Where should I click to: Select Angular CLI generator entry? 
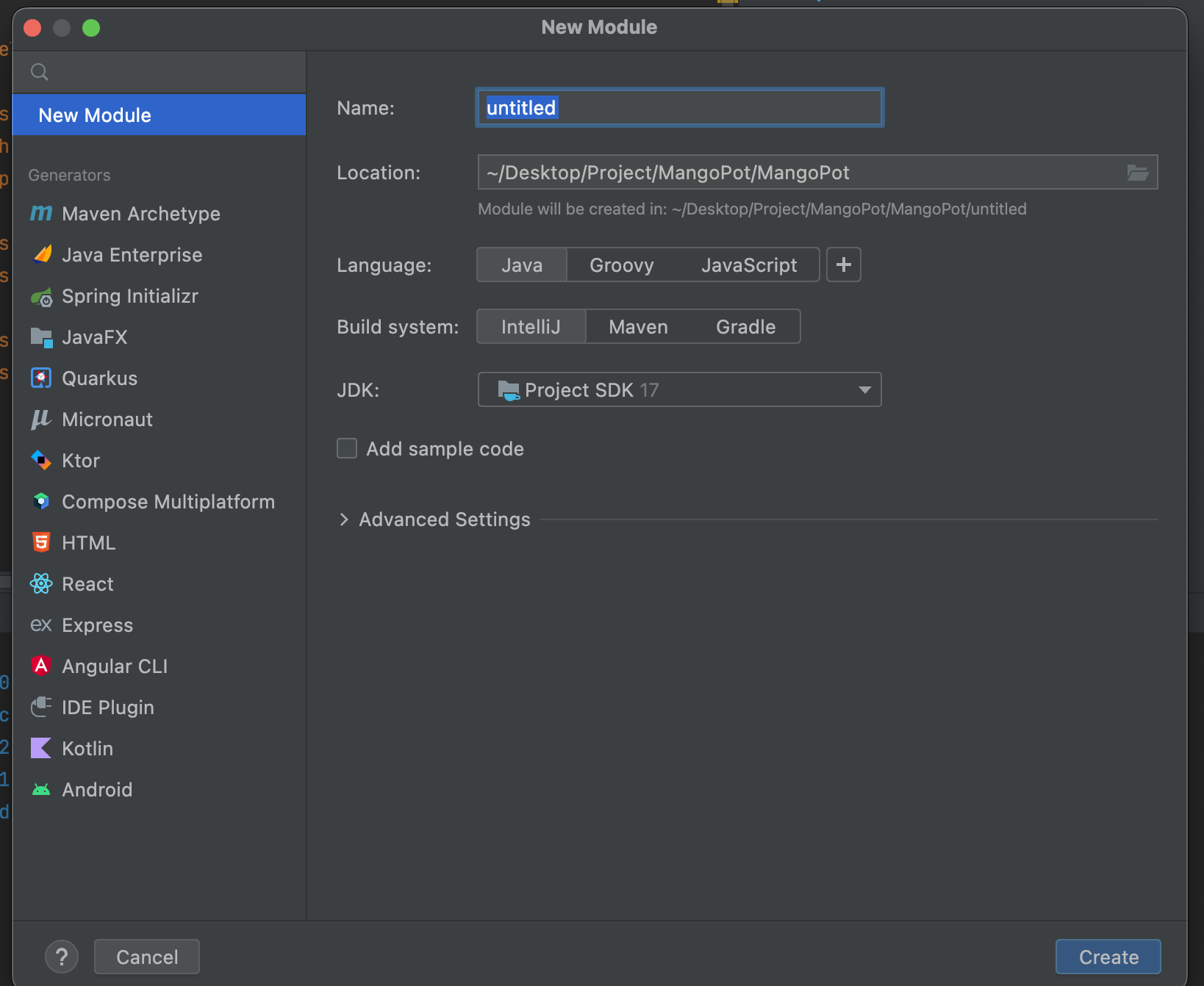point(159,666)
